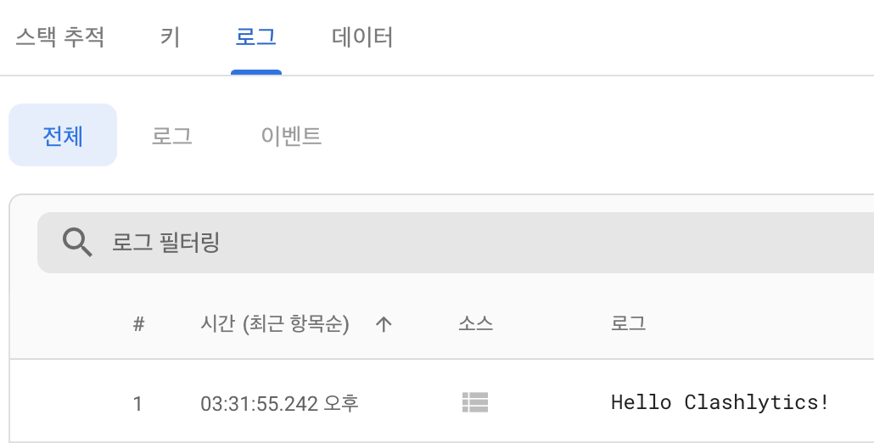The width and height of the screenshot is (874, 443).
Task: Open the 스택 추적 tab
Action: 59,37
